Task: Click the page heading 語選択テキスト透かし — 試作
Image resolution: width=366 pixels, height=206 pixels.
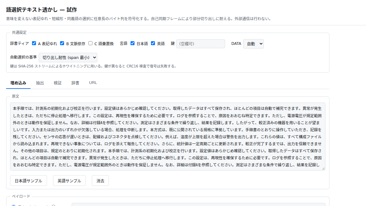Action: [41, 9]
